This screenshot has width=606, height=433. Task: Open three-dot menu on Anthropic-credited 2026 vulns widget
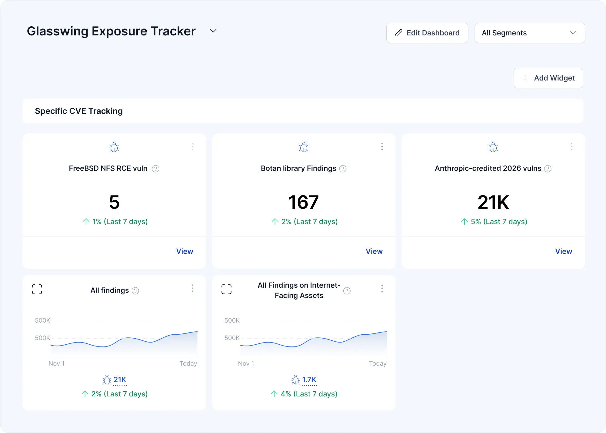point(571,147)
